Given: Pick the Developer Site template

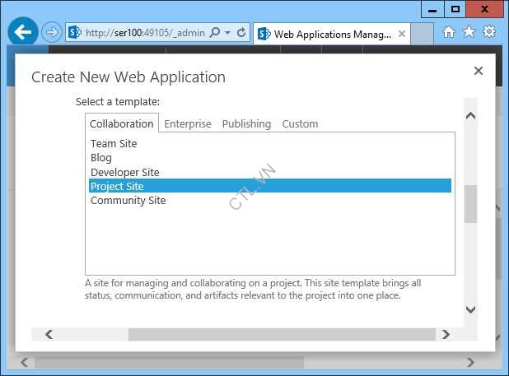Looking at the screenshot, I should pos(125,172).
